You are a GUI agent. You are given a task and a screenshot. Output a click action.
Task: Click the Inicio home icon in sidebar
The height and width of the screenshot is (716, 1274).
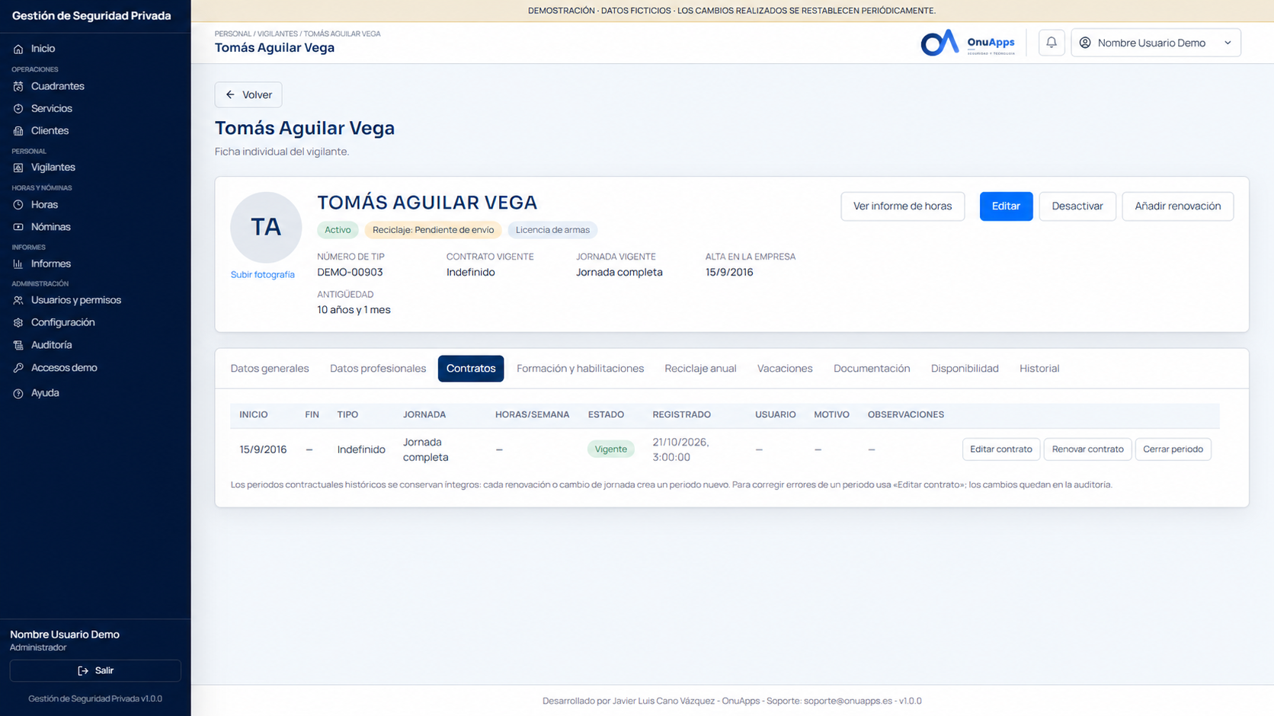coord(18,49)
